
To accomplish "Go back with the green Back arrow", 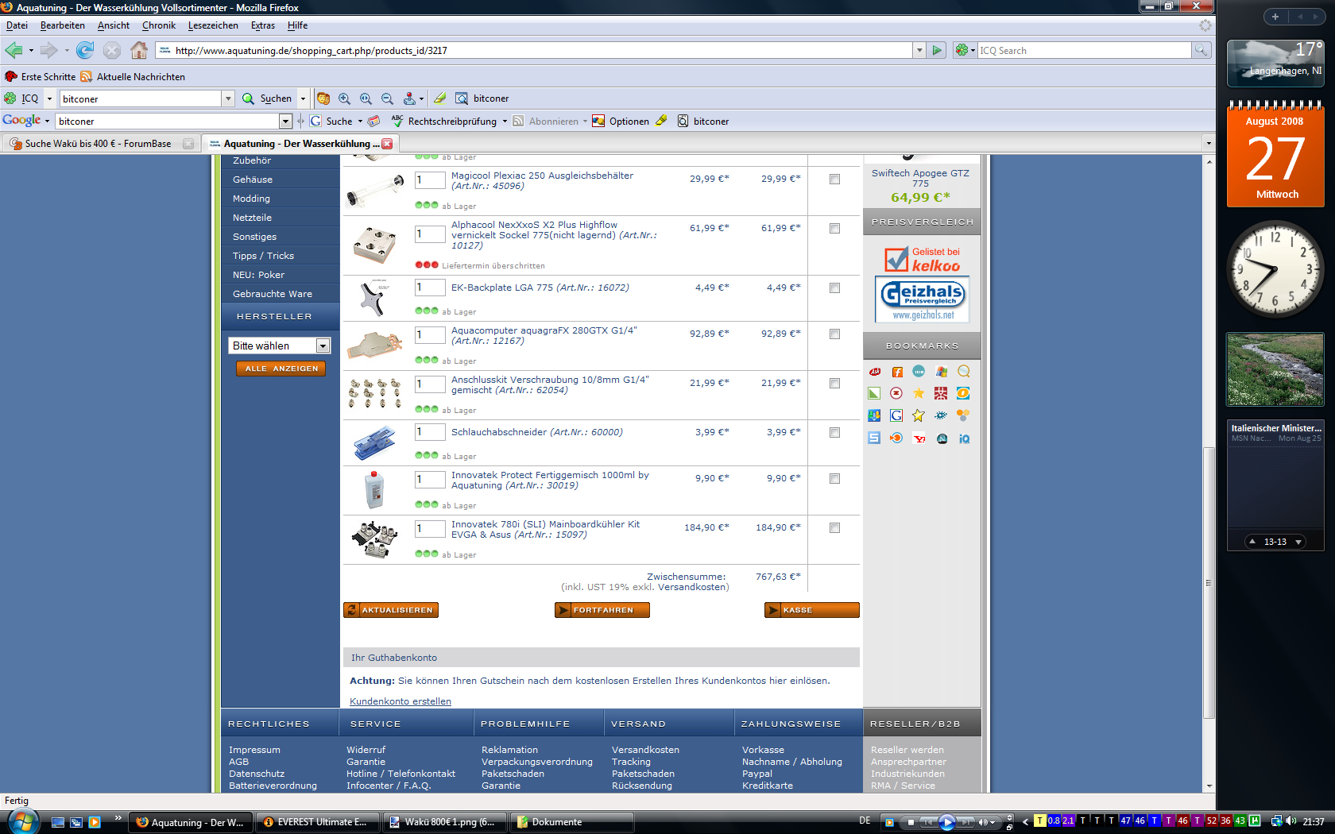I will 14,51.
